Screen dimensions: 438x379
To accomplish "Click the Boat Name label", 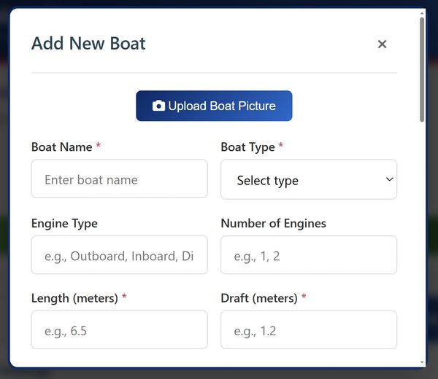I will (62, 147).
